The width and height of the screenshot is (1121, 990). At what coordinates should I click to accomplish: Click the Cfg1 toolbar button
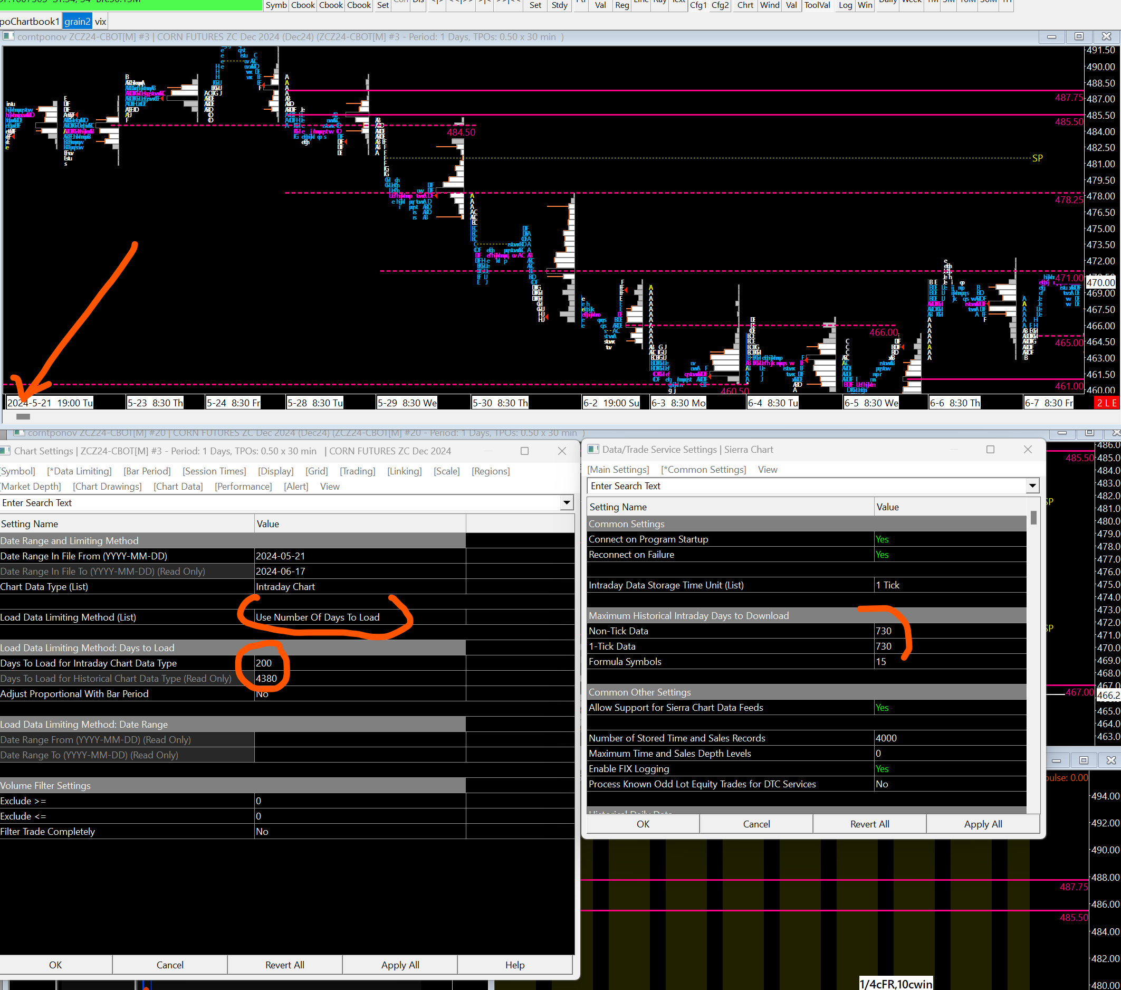697,5
